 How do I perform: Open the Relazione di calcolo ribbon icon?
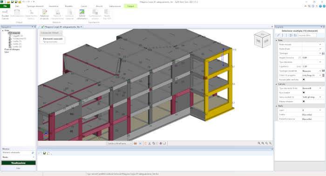pos(44,14)
